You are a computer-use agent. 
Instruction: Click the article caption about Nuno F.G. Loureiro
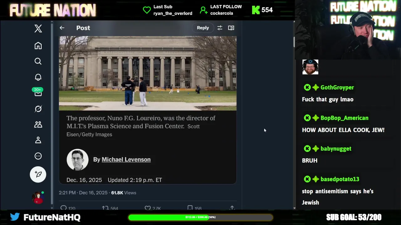click(x=141, y=126)
